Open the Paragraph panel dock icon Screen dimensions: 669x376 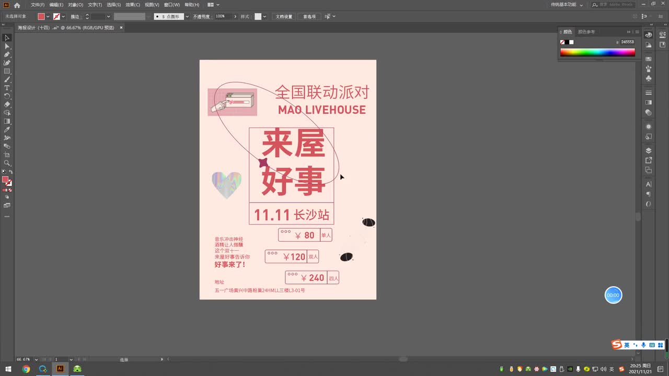(x=649, y=194)
